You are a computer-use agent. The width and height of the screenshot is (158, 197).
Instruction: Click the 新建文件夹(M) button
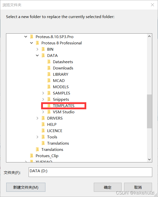[26, 187]
